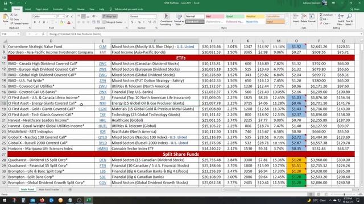Switch to the Insert ribbon tab

click(x=28, y=9)
